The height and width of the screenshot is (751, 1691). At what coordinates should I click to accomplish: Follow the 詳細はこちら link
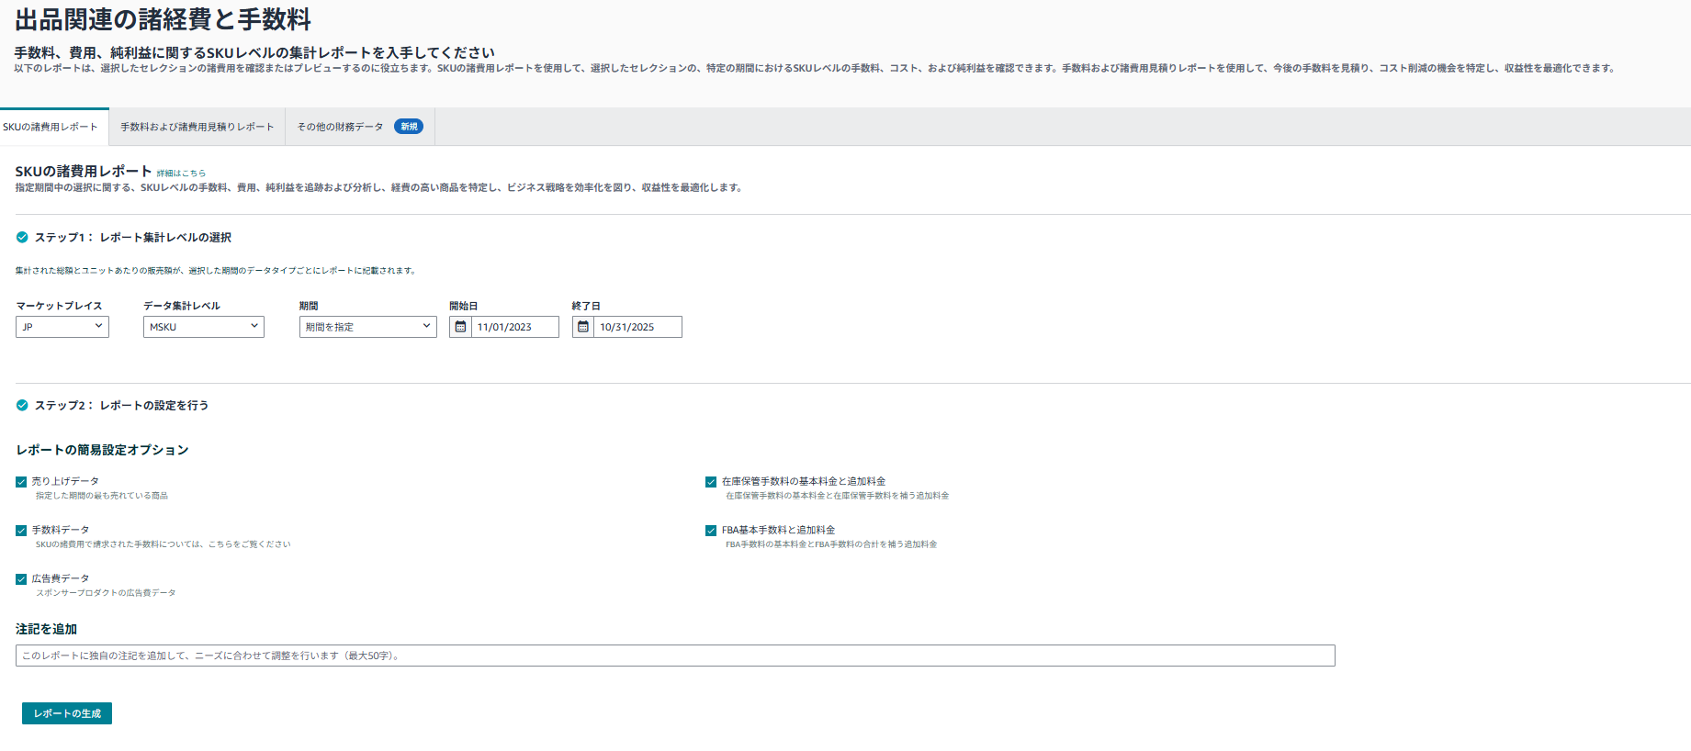pos(181,174)
